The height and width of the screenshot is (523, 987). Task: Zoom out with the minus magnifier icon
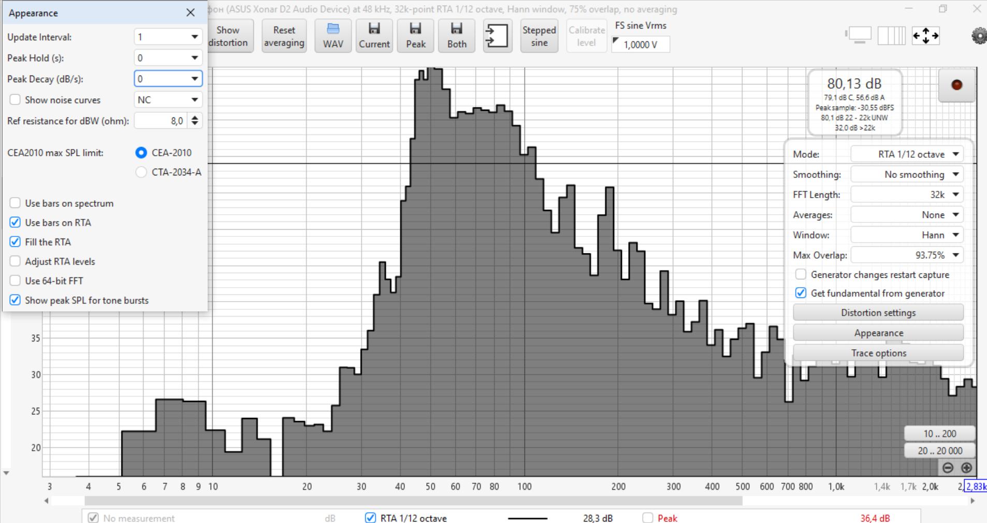[x=948, y=468]
